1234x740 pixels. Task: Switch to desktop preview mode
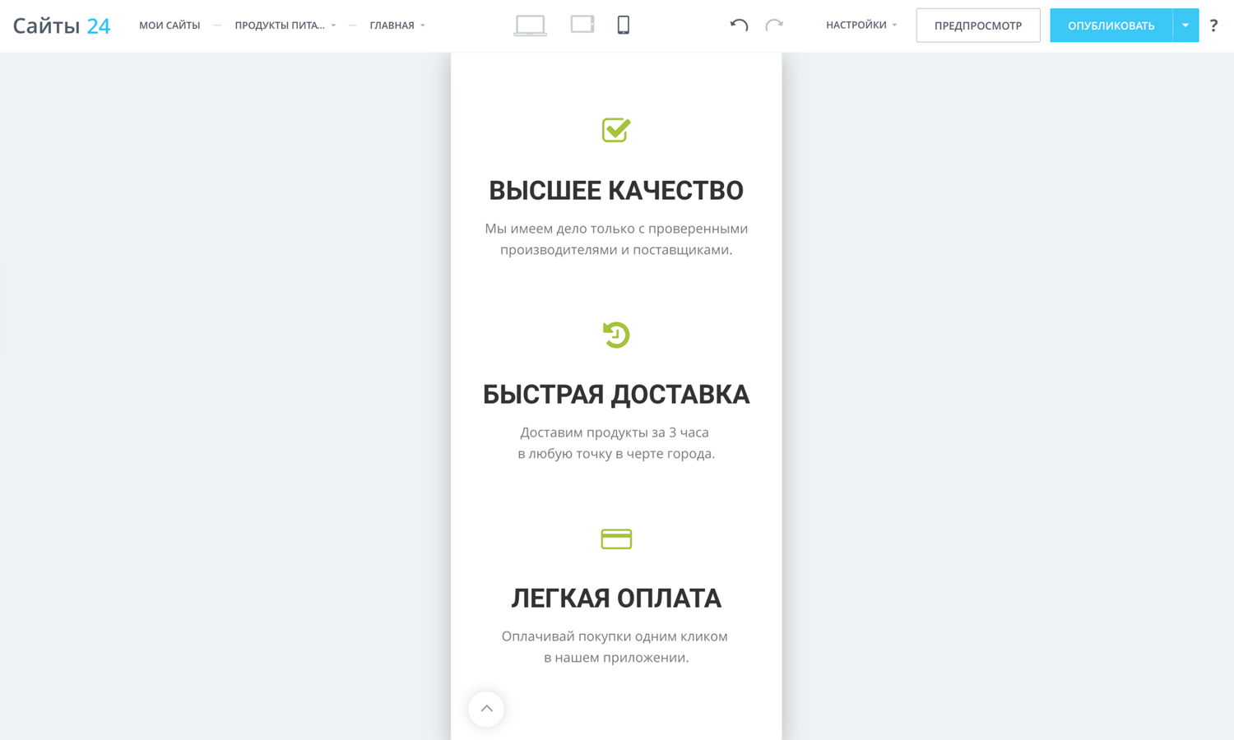coord(530,25)
